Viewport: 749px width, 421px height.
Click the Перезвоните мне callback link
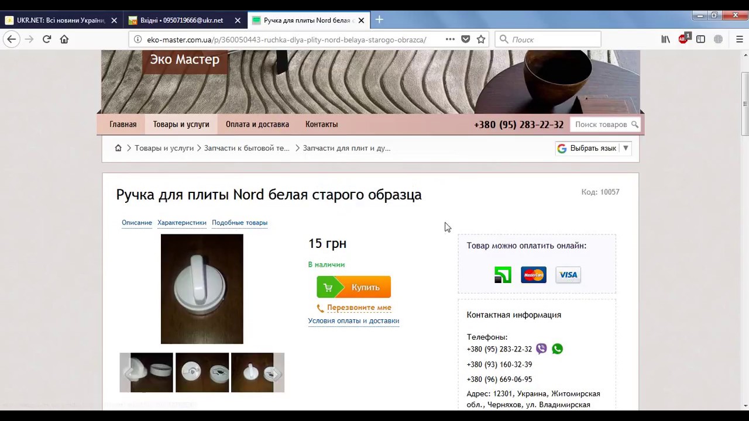coord(359,308)
